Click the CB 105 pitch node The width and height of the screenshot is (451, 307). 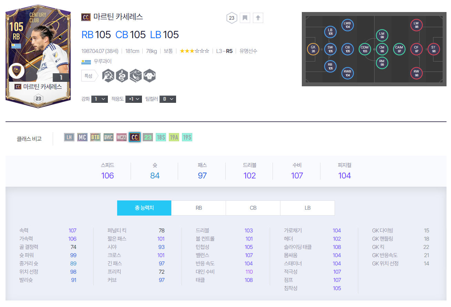tap(348, 49)
